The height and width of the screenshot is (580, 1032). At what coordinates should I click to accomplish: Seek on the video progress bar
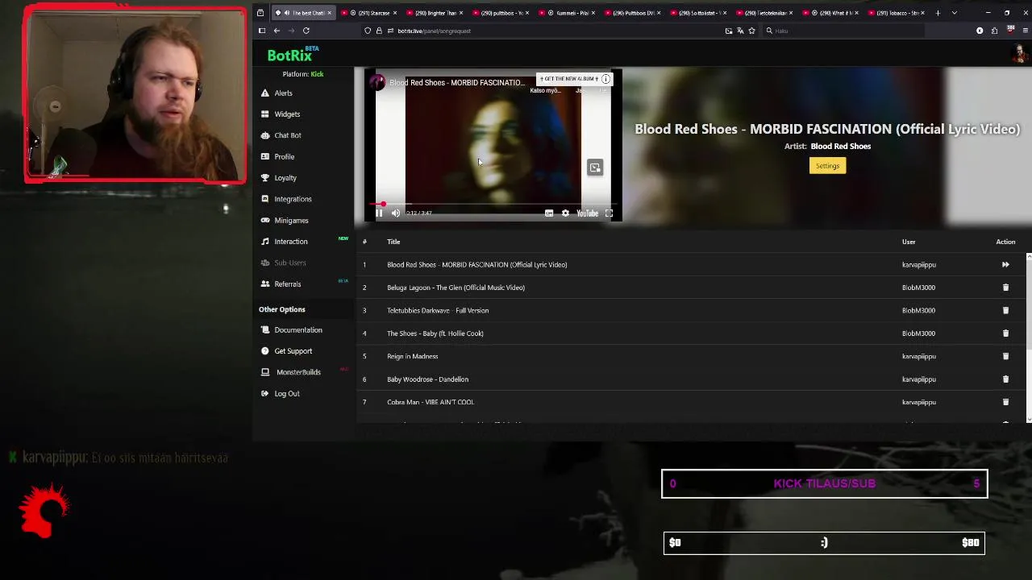pos(493,205)
